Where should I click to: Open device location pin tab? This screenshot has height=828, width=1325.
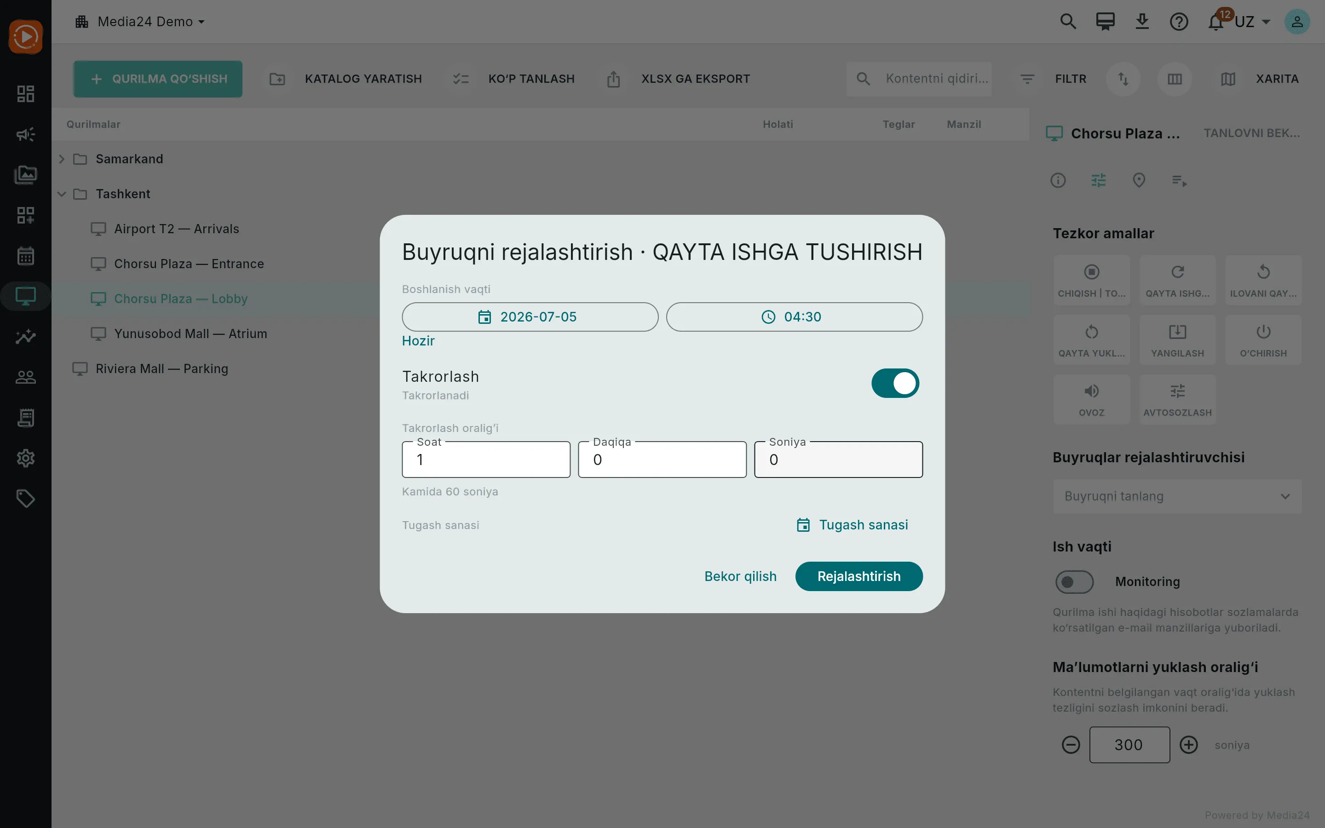(1139, 180)
